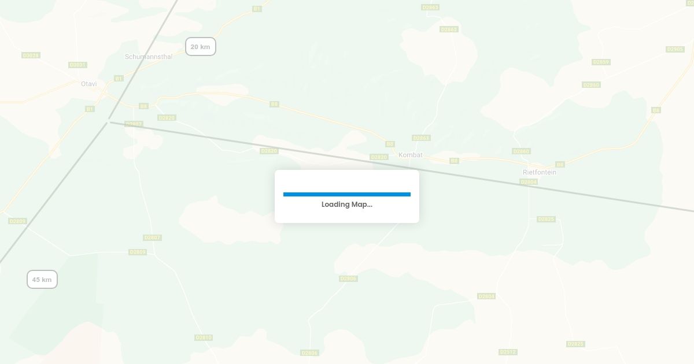
Task: Select the D2859 road shield
Action: point(601,62)
